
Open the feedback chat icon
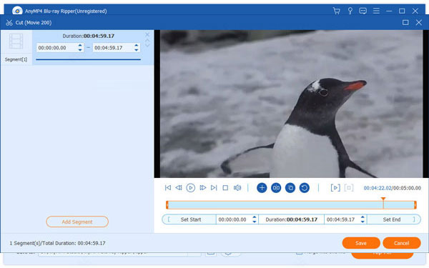pyautogui.click(x=363, y=11)
